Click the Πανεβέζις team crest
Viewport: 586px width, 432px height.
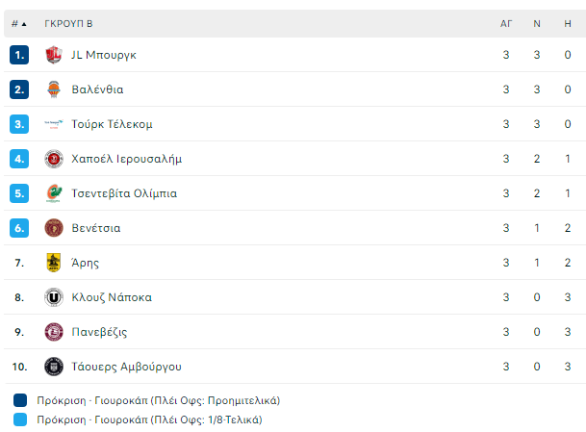(54, 332)
